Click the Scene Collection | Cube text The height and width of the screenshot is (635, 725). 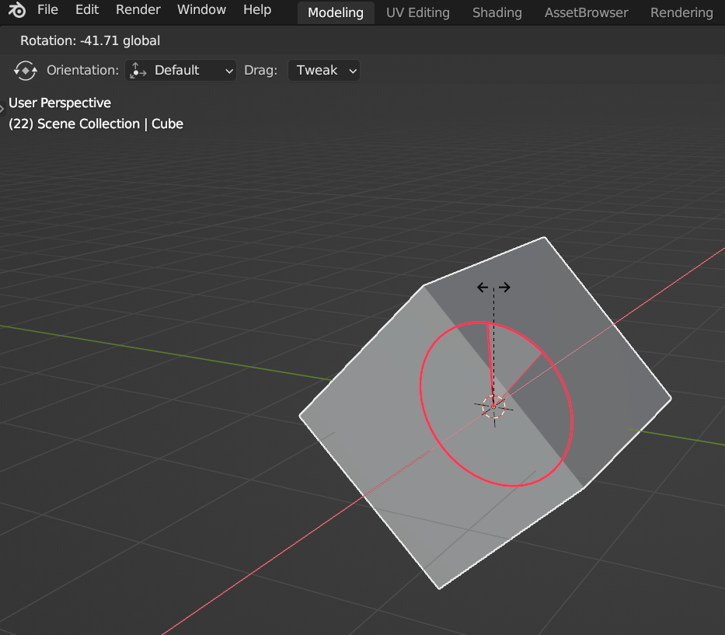click(x=96, y=124)
